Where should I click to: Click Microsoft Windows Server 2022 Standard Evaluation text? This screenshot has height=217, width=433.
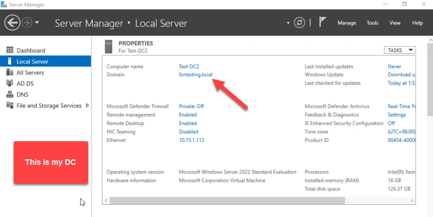pos(237,172)
